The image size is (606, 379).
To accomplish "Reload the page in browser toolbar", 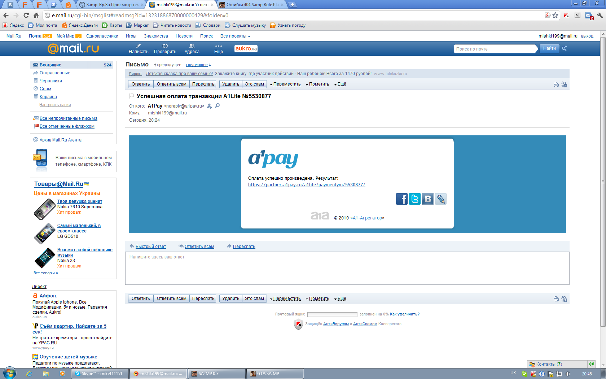I will (x=26, y=15).
